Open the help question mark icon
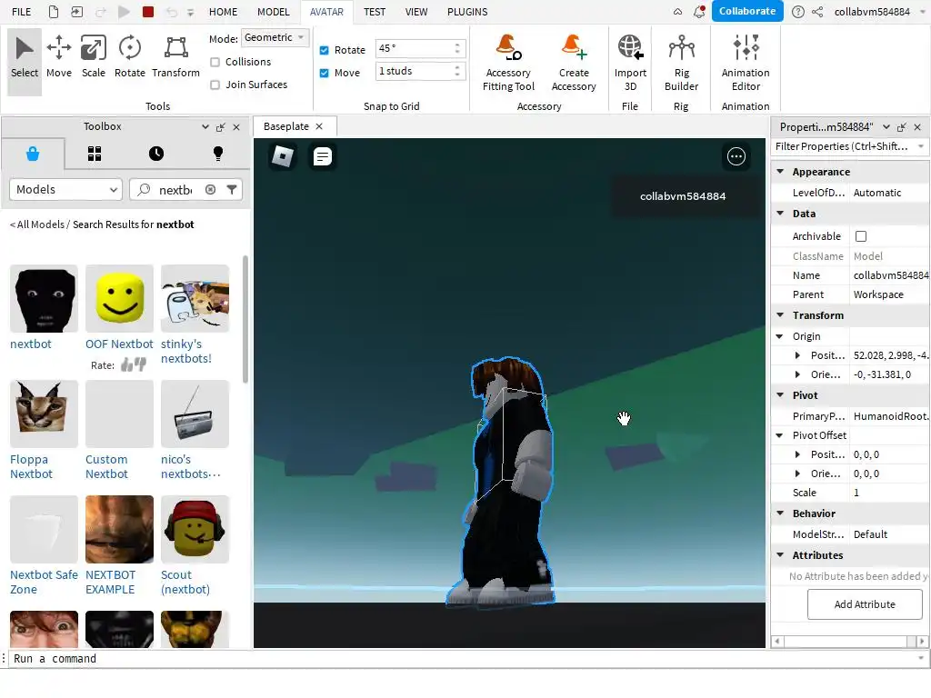The width and height of the screenshot is (931, 698). tap(797, 12)
